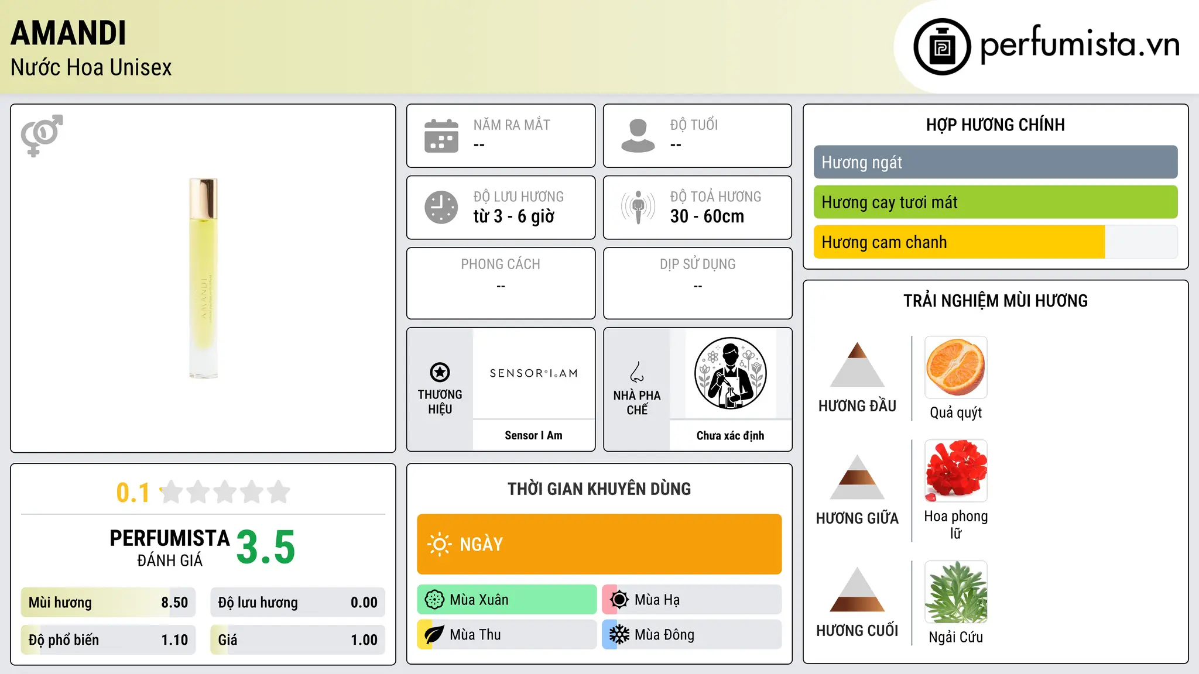The width and height of the screenshot is (1199, 674).
Task: Click the calendar icon beside Năm ra mắt
Action: 441,136
